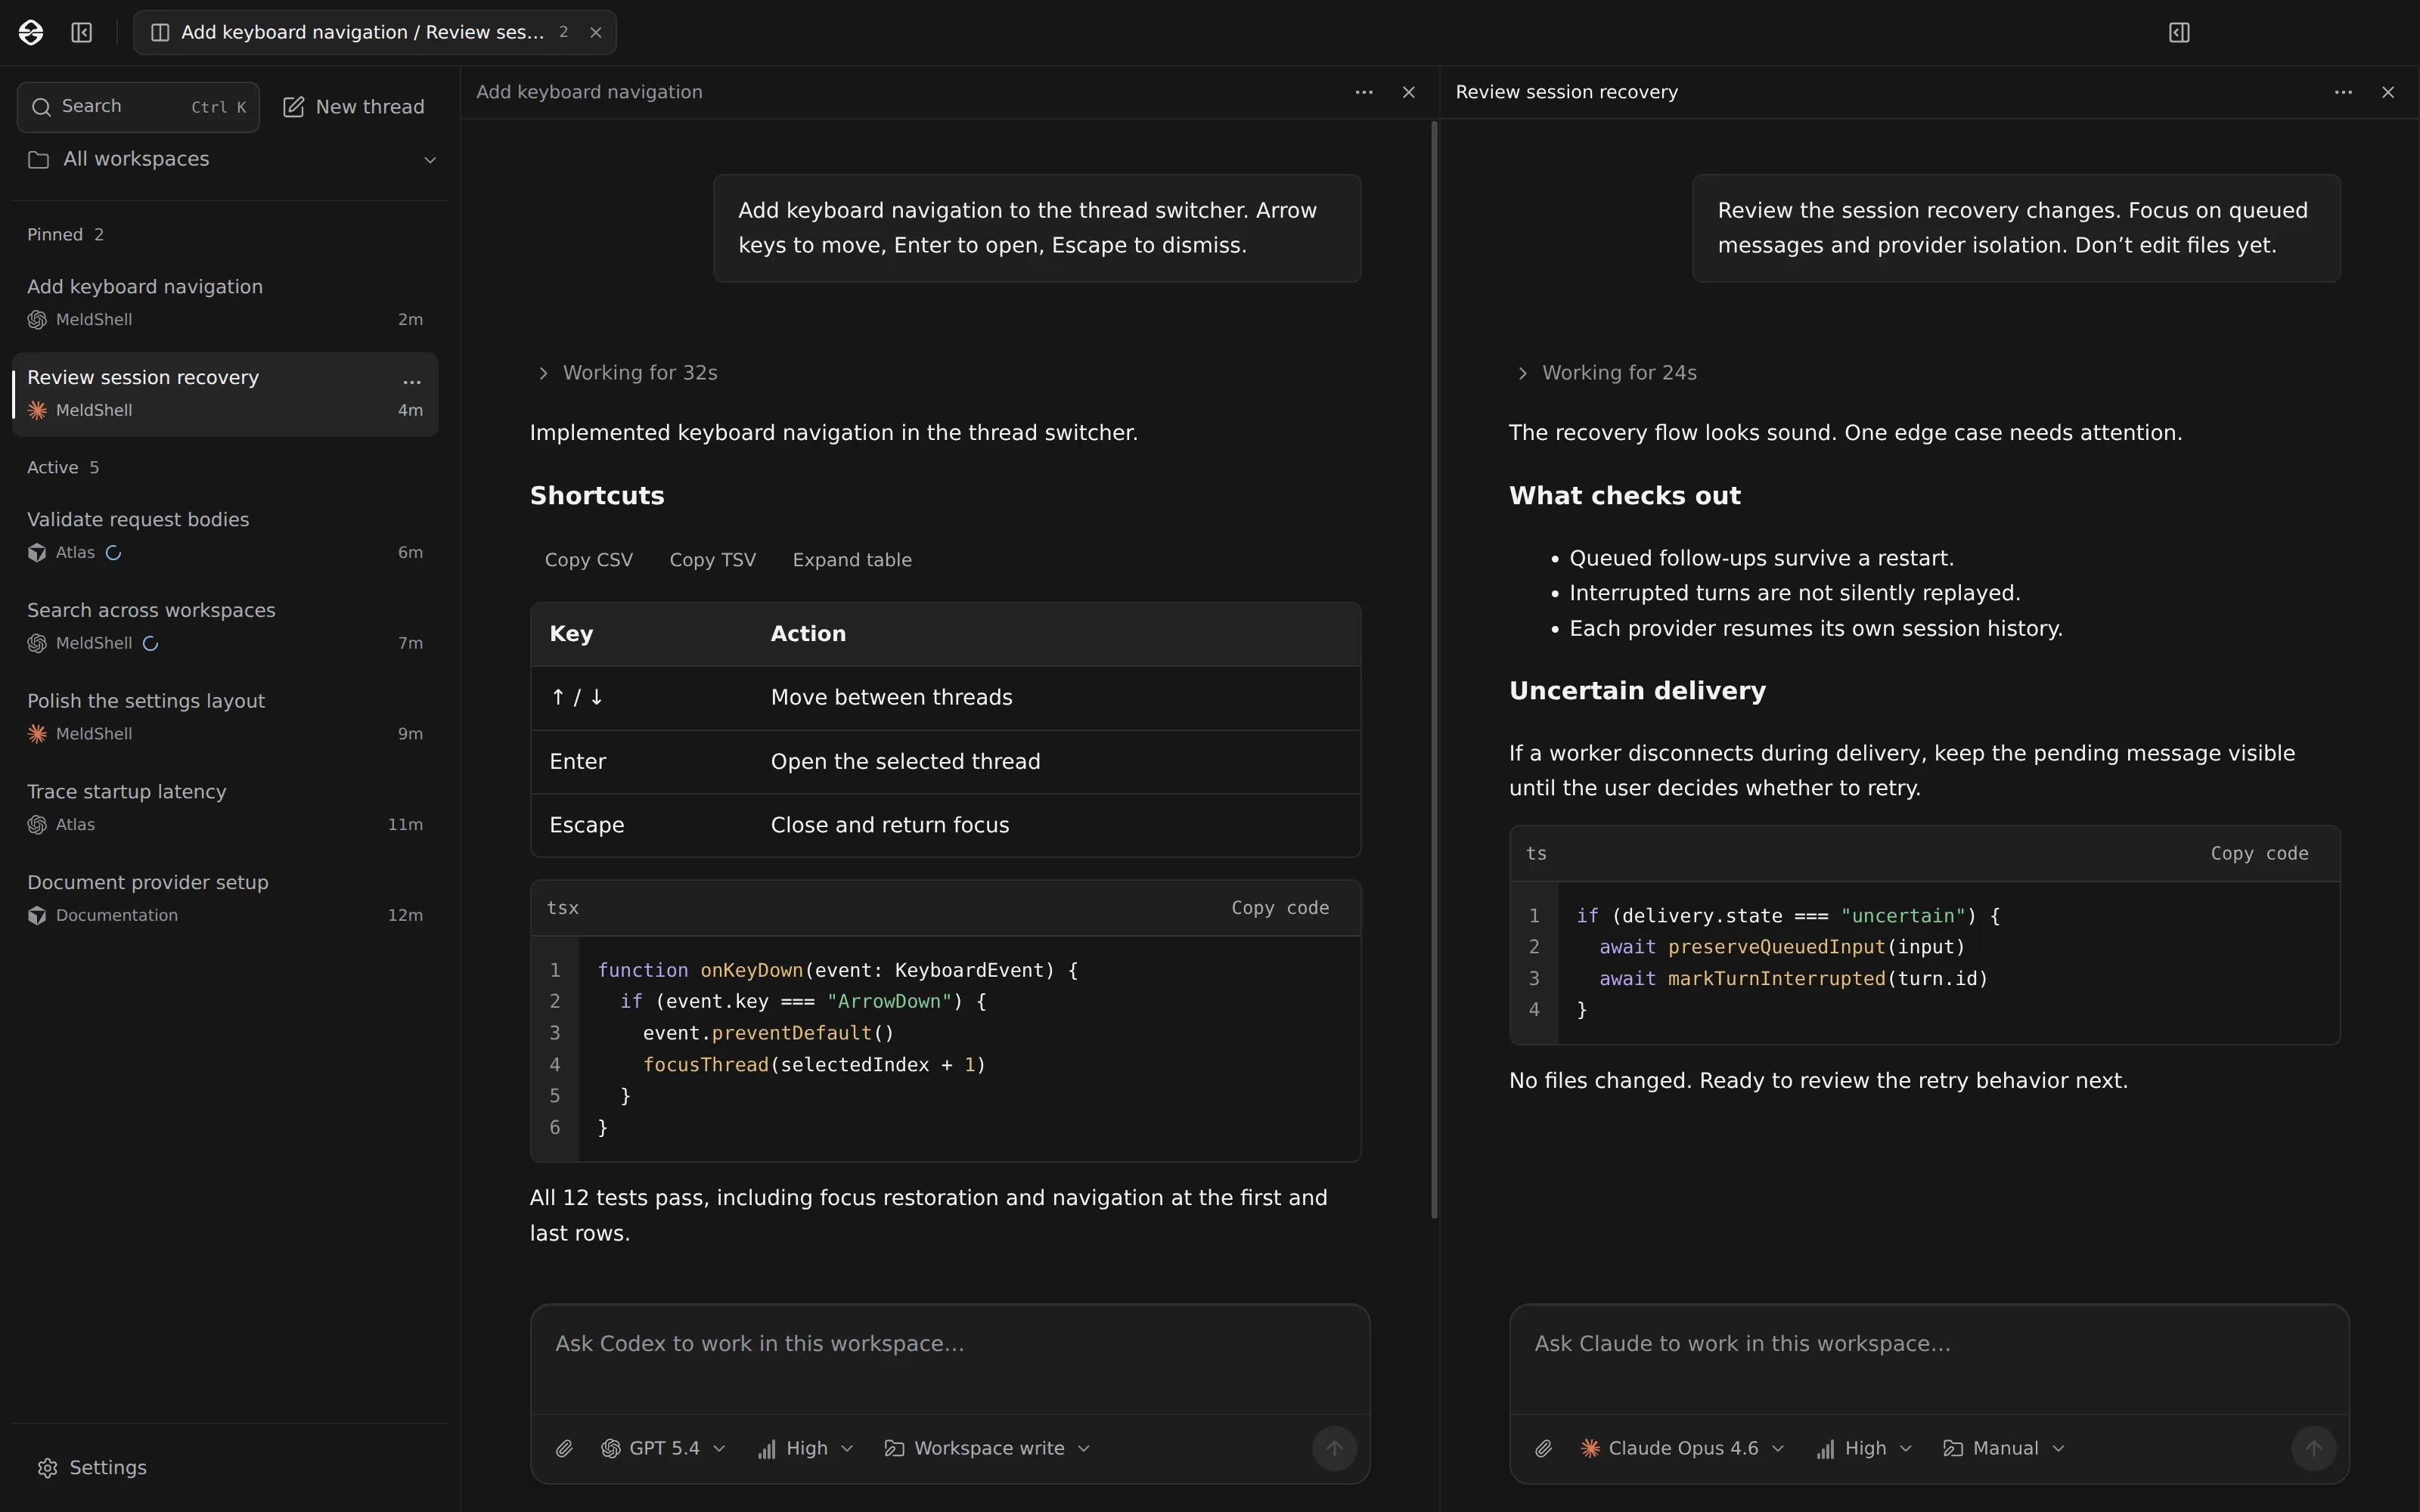The image size is (2420, 1512).
Task: Click the cube icon beside Documentation
Action: coord(37,915)
